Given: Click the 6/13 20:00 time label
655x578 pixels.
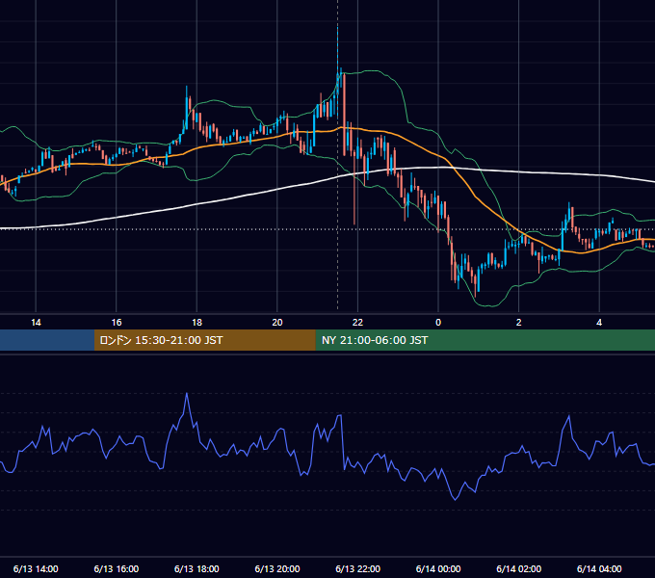Looking at the screenshot, I should click(277, 568).
